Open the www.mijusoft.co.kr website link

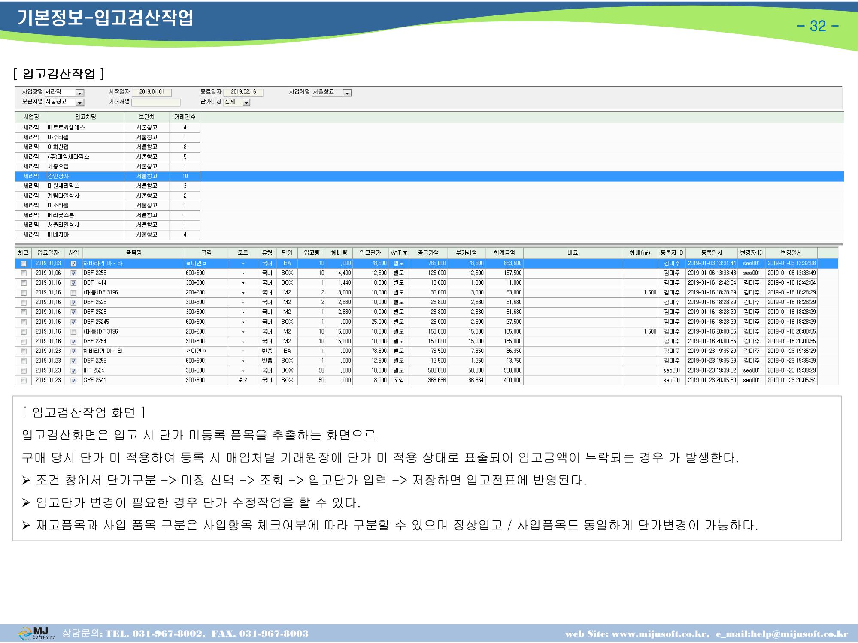(659, 634)
